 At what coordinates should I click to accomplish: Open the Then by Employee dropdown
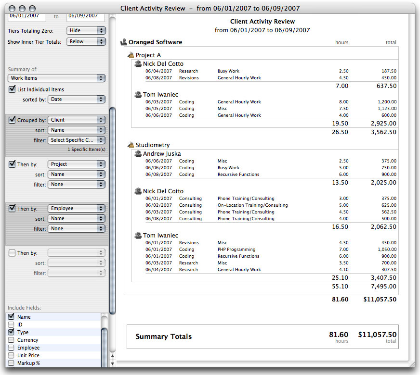(x=77, y=208)
